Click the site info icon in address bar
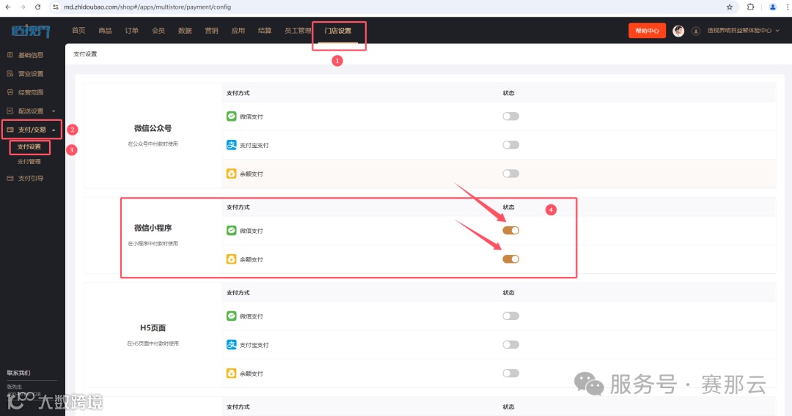The height and width of the screenshot is (416, 792). pyautogui.click(x=56, y=7)
